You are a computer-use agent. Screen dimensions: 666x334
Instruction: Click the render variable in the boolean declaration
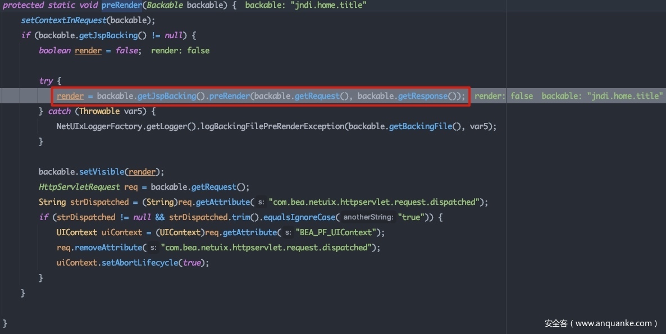coord(88,51)
